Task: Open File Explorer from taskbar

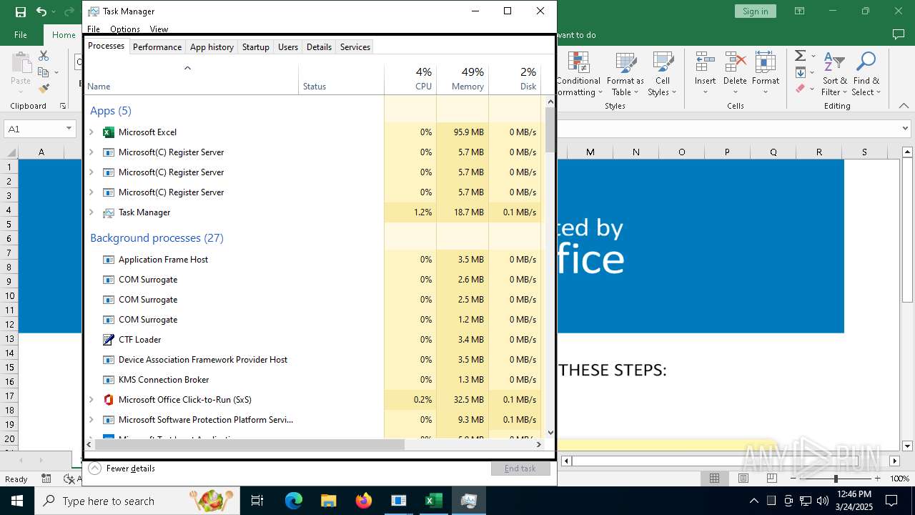Action: (329, 501)
